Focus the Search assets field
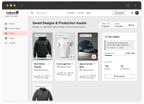The image size is (144, 104). click(x=42, y=13)
